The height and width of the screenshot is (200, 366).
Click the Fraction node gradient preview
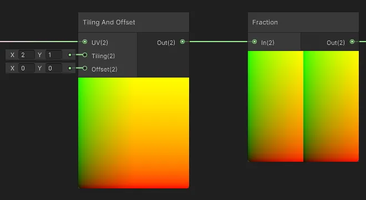point(303,106)
